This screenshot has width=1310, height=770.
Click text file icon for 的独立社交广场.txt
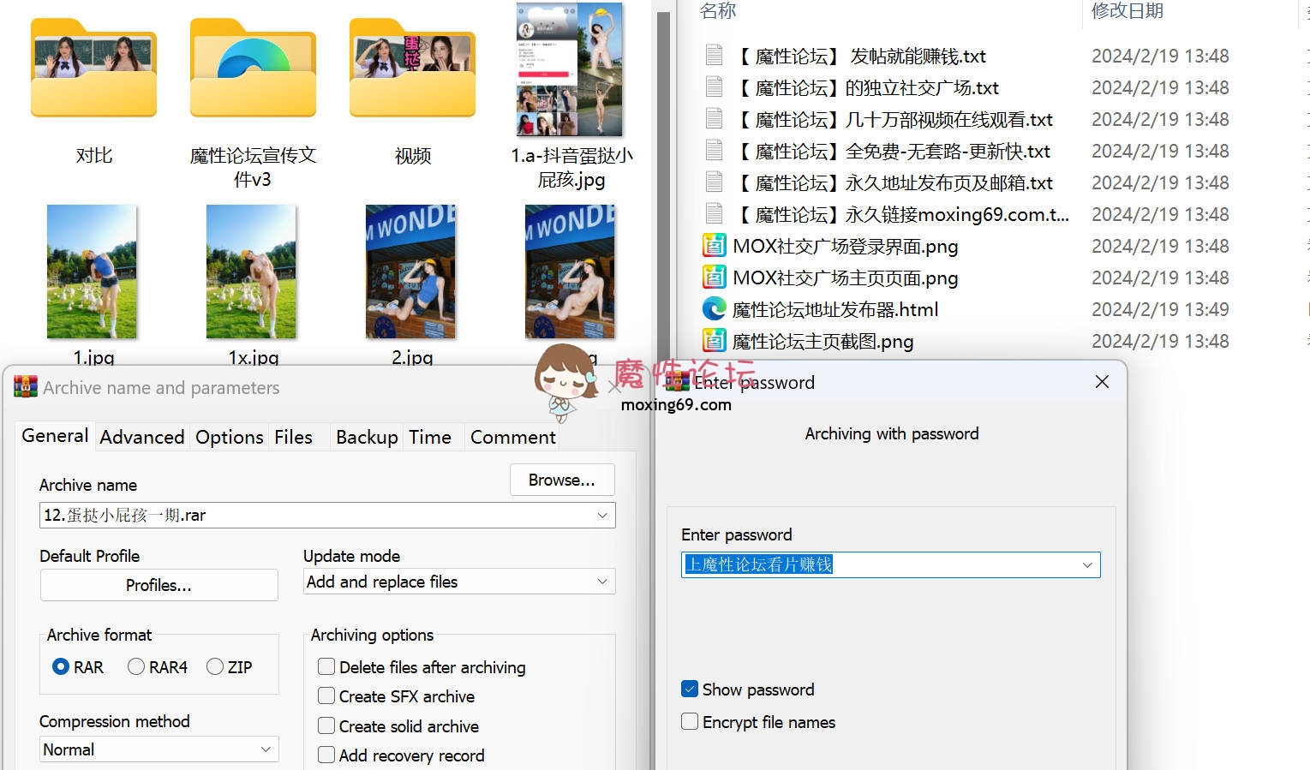(x=714, y=87)
